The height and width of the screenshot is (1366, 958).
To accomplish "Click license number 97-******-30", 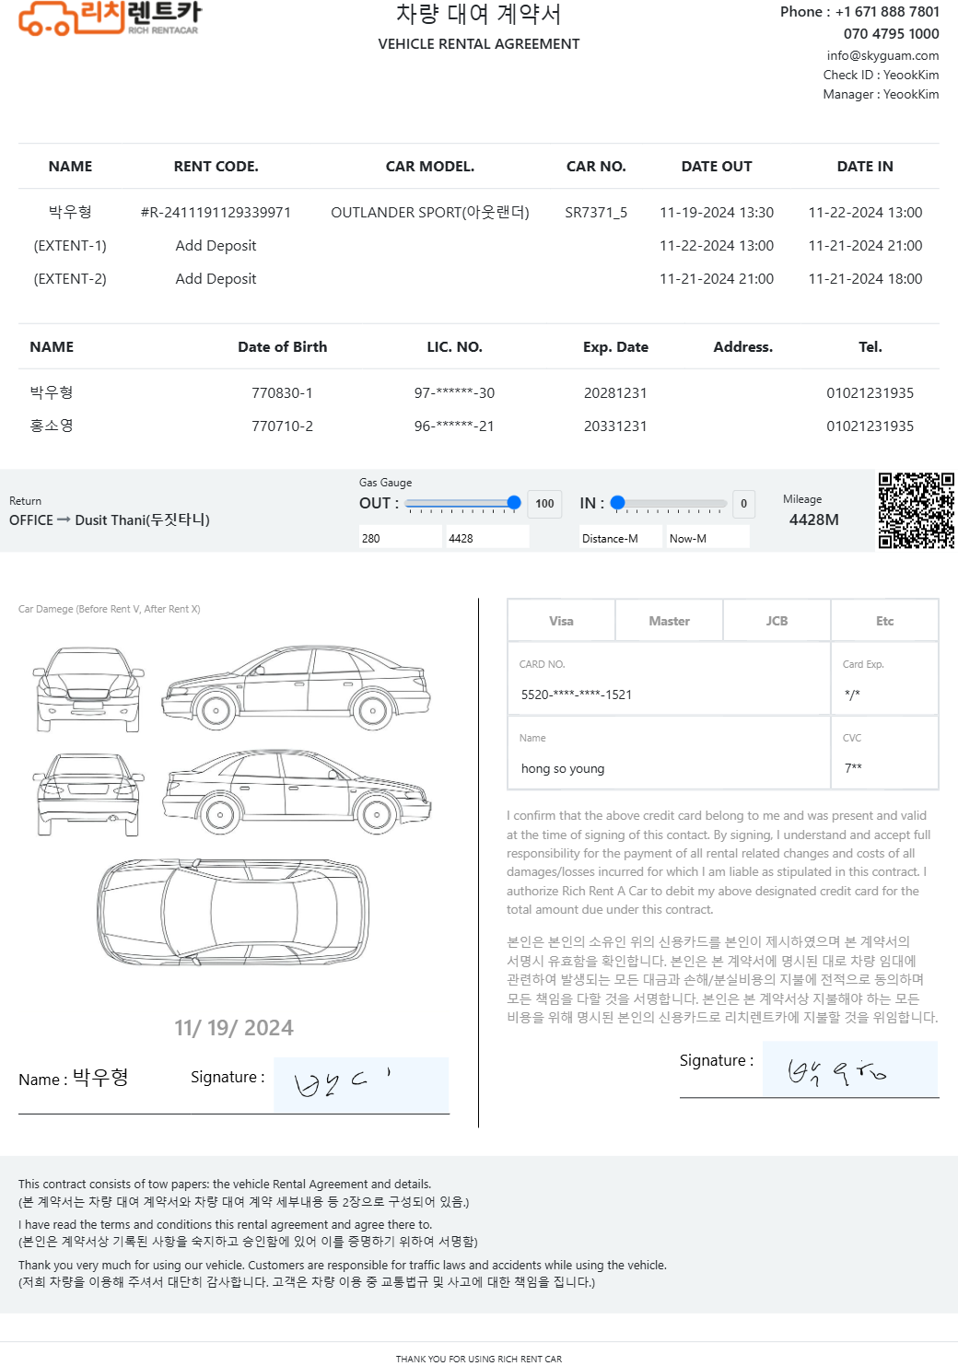I will (454, 393).
